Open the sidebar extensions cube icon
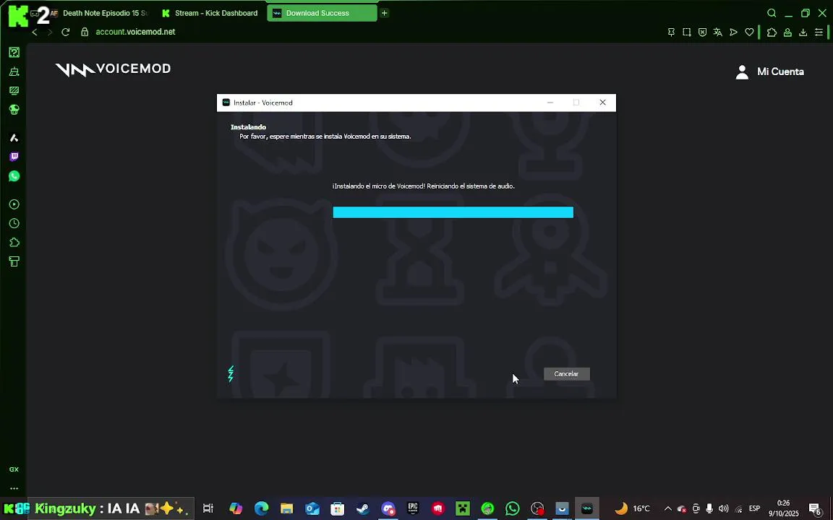The image size is (833, 520). click(14, 243)
